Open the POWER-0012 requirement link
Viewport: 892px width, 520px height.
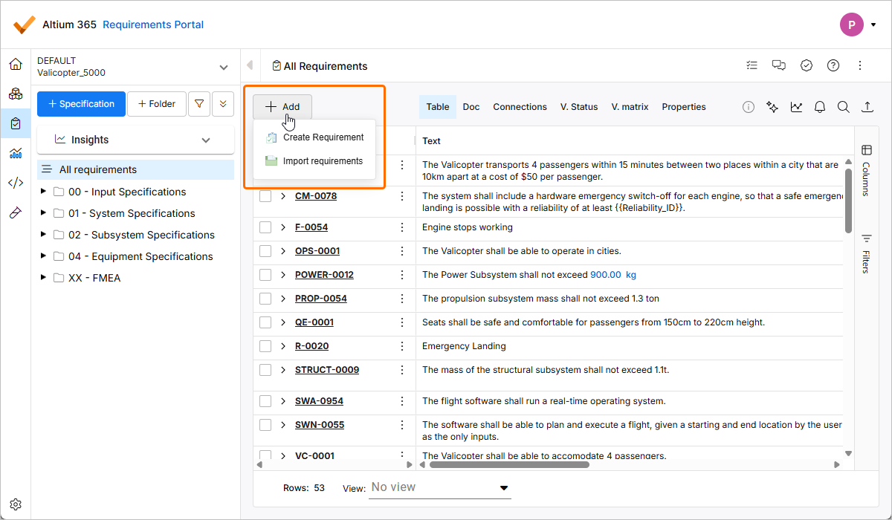324,275
